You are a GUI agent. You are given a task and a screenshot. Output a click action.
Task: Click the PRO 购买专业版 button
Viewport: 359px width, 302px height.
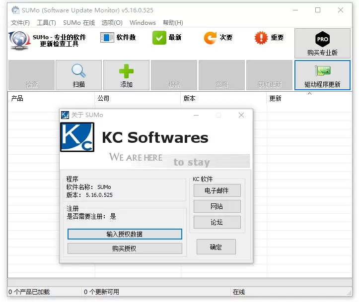tap(322, 44)
